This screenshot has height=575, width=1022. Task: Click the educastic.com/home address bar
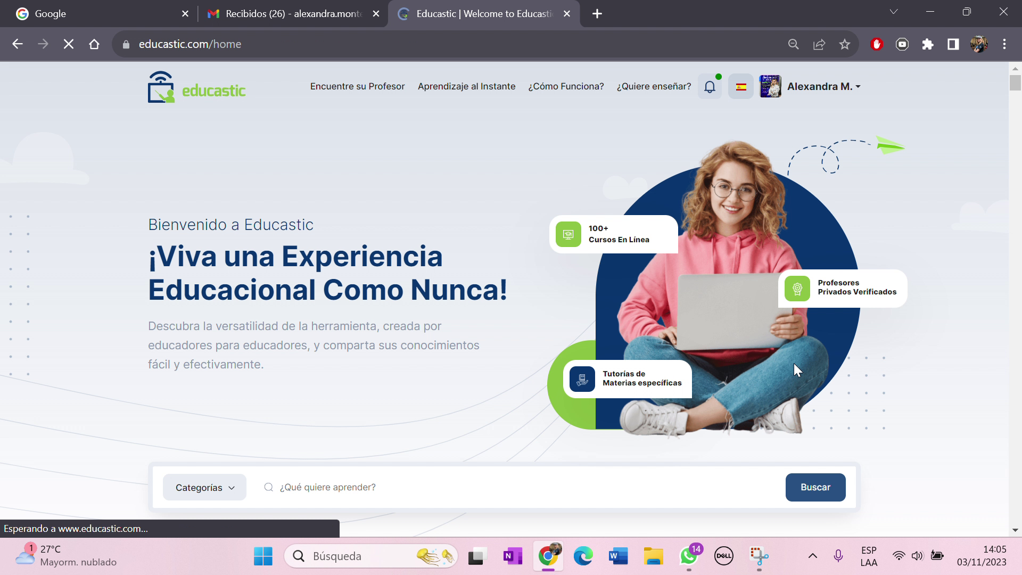447,44
